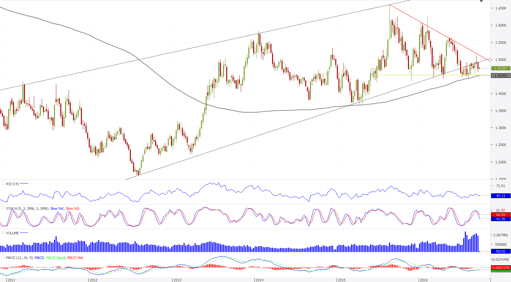Image resolution: width=511 pixels, height=282 pixels.
Task: Click the red MACD Hist legend entry
Action: click(75, 258)
